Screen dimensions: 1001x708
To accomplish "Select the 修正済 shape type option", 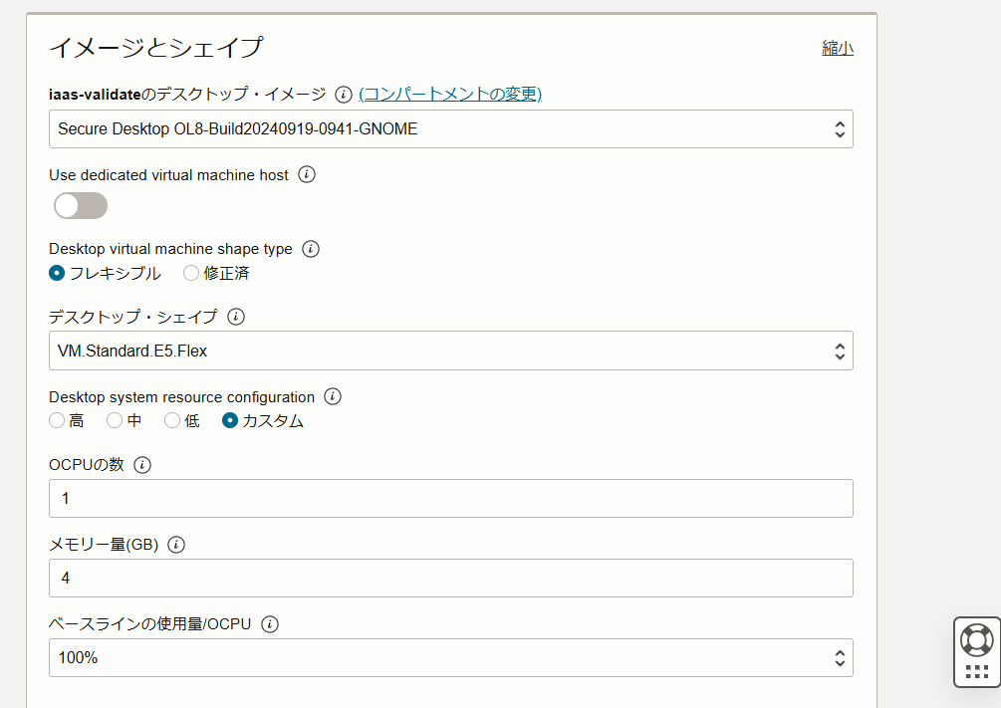I will point(190,272).
